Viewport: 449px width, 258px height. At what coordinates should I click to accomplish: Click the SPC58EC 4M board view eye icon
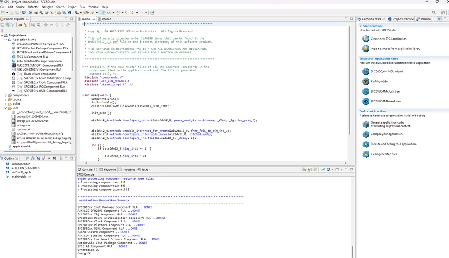365,102
